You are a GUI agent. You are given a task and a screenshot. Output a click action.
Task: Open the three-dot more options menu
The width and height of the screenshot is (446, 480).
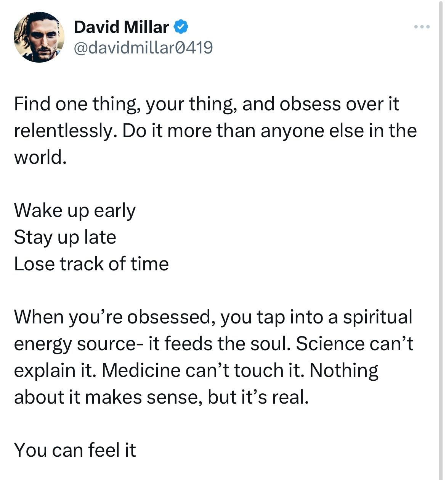point(422,27)
